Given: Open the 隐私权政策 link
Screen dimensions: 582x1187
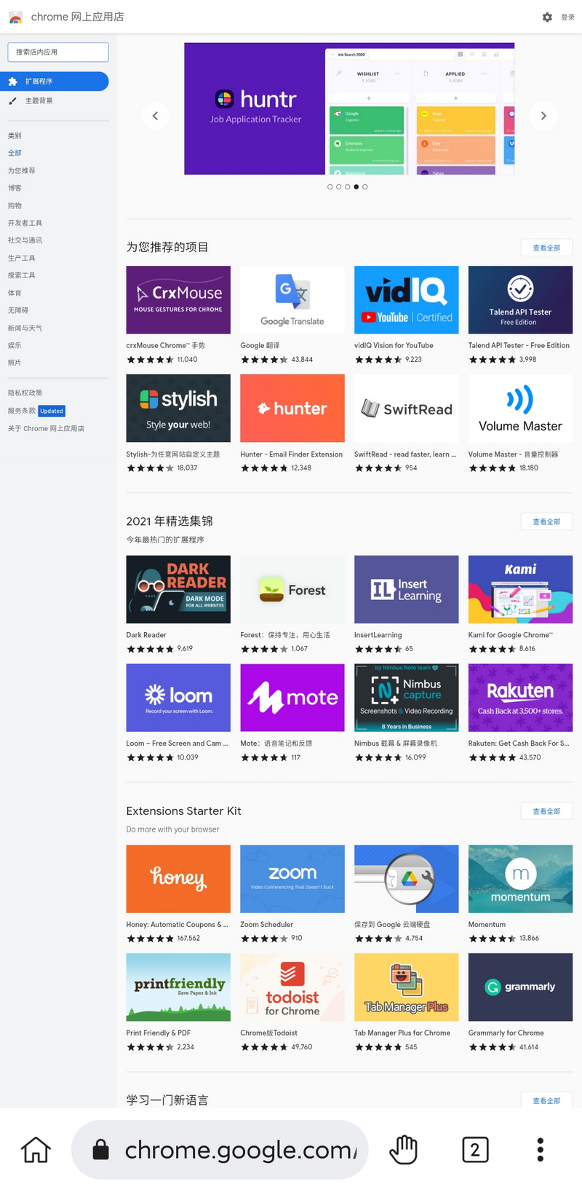Looking at the screenshot, I should 25,393.
